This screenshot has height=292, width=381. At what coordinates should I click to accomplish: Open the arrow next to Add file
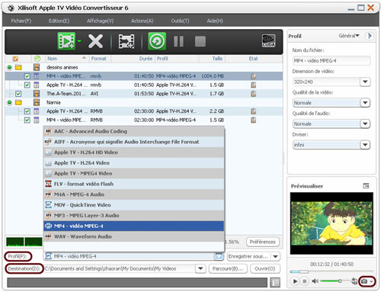point(79,41)
